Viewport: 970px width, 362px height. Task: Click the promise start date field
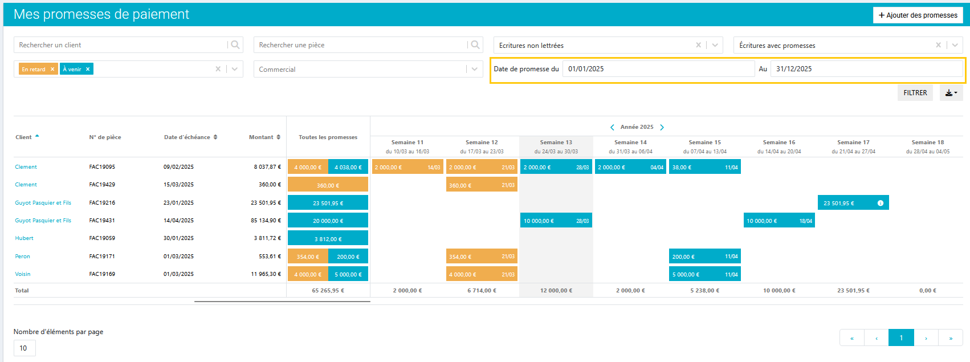[658, 69]
